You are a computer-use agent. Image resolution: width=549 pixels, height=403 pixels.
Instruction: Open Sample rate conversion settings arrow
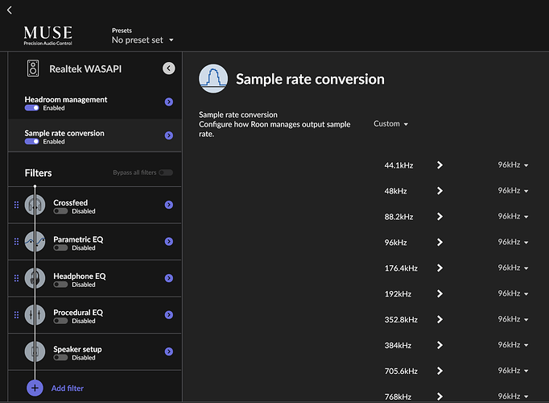click(169, 135)
